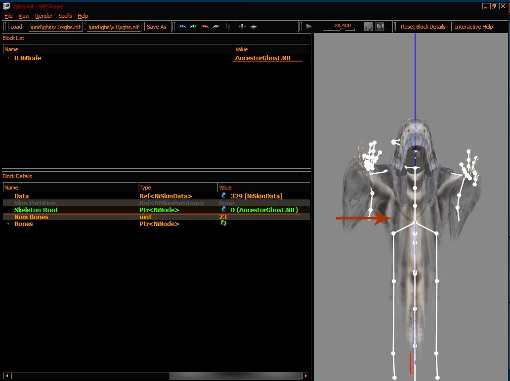Click the uint type cell
Image resolution: width=510 pixels, height=381 pixels.
(146, 217)
